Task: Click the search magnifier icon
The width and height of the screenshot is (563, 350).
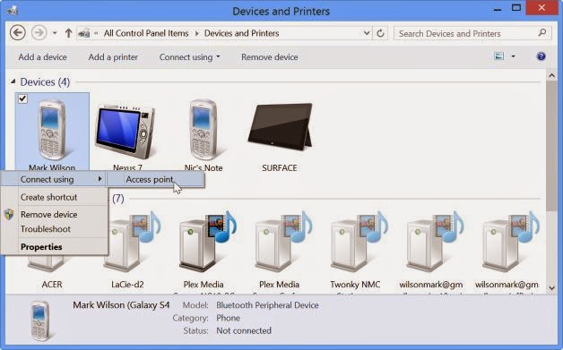Action: 542,33
